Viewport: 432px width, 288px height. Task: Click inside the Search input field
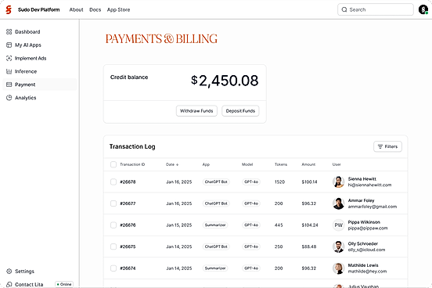coord(376,9)
